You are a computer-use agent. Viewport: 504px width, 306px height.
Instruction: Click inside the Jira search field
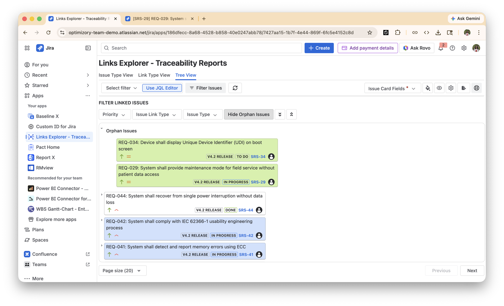201,48
